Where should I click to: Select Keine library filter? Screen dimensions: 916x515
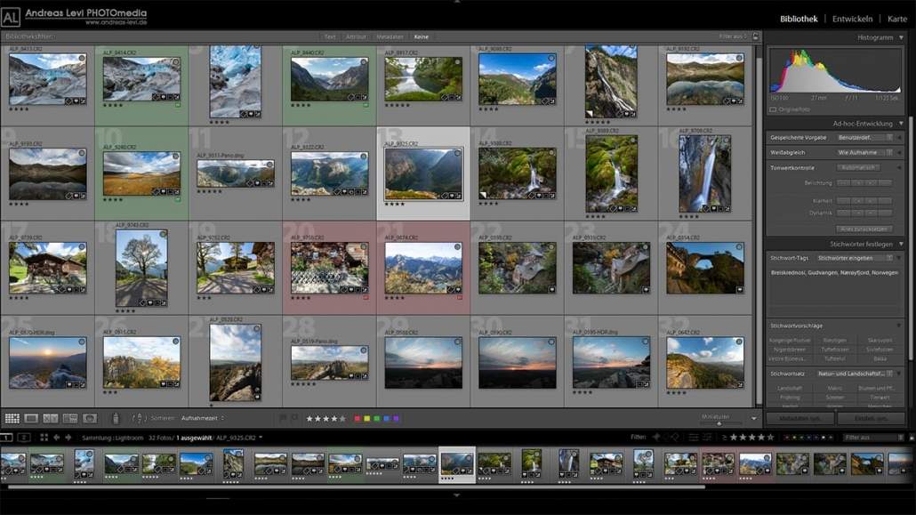pos(422,36)
